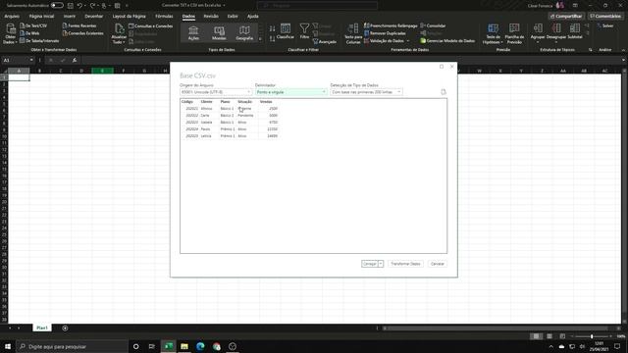This screenshot has width=628, height=353.
Task: Add a new sheet with plus button
Action: [65, 328]
